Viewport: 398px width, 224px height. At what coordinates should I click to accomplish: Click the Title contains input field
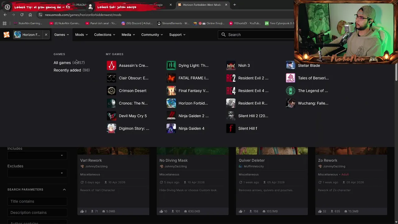pyautogui.click(x=37, y=201)
